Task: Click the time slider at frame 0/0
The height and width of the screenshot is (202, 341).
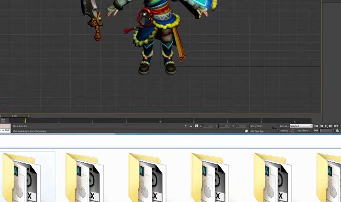Action: (x=15, y=116)
